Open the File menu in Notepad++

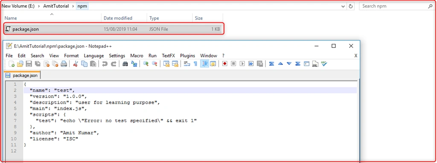click(x=9, y=56)
